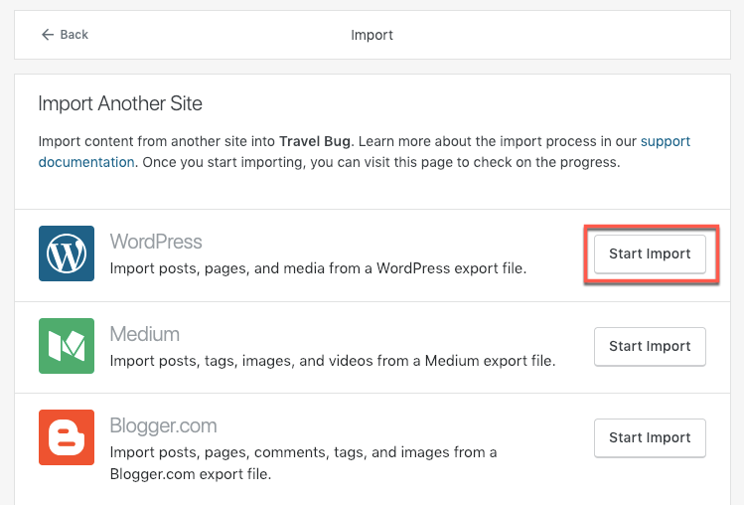Select the Medium importer title
744x505 pixels.
coord(145,334)
